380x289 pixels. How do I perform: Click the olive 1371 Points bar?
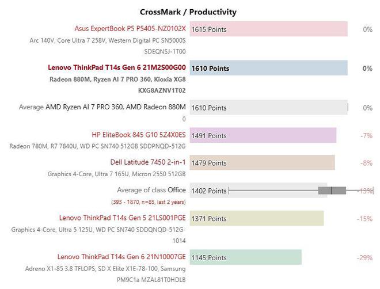(257, 218)
